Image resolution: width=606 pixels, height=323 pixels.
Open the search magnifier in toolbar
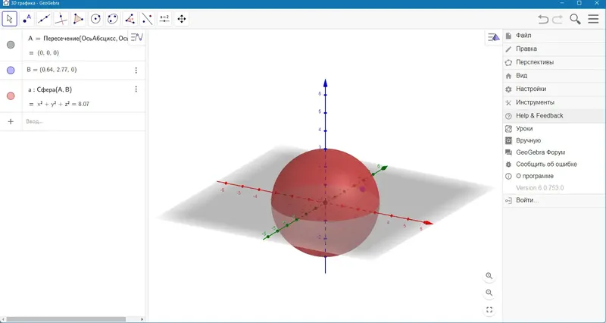click(575, 19)
